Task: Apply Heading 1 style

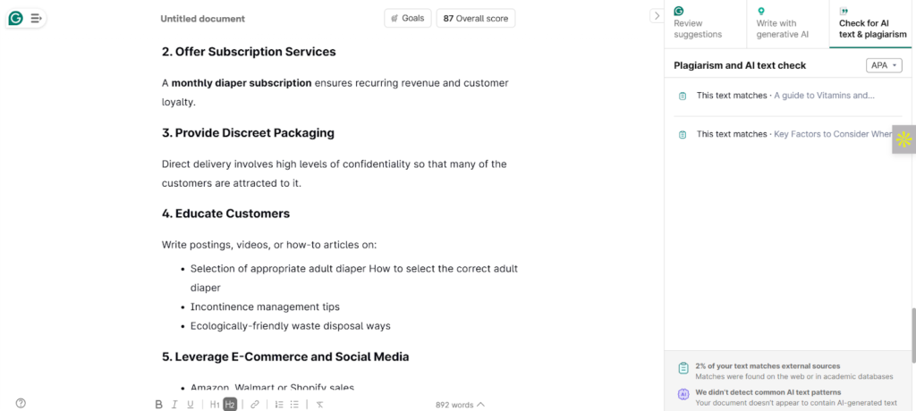Action: coord(215,405)
